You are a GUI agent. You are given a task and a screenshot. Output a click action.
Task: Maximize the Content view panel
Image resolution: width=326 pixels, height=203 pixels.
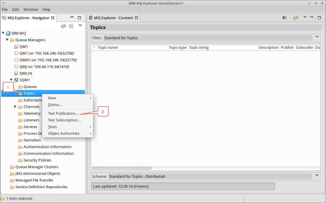(x=319, y=18)
